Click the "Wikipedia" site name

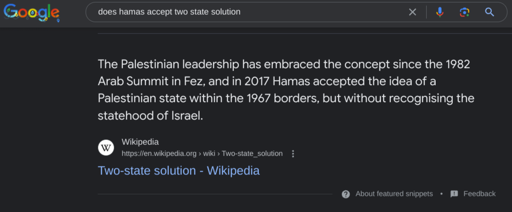[x=140, y=142]
